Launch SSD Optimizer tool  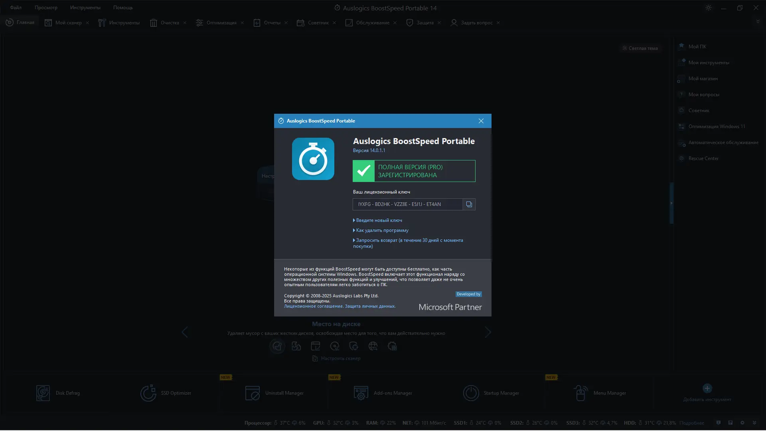click(166, 393)
